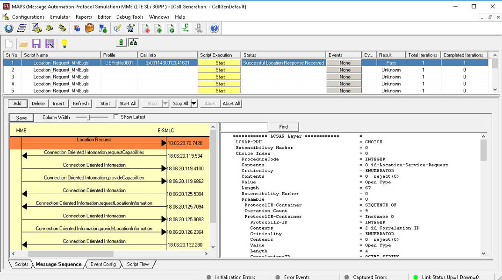502x280 pixels.
Task: Click the Insert button
Action: [x=58, y=104]
